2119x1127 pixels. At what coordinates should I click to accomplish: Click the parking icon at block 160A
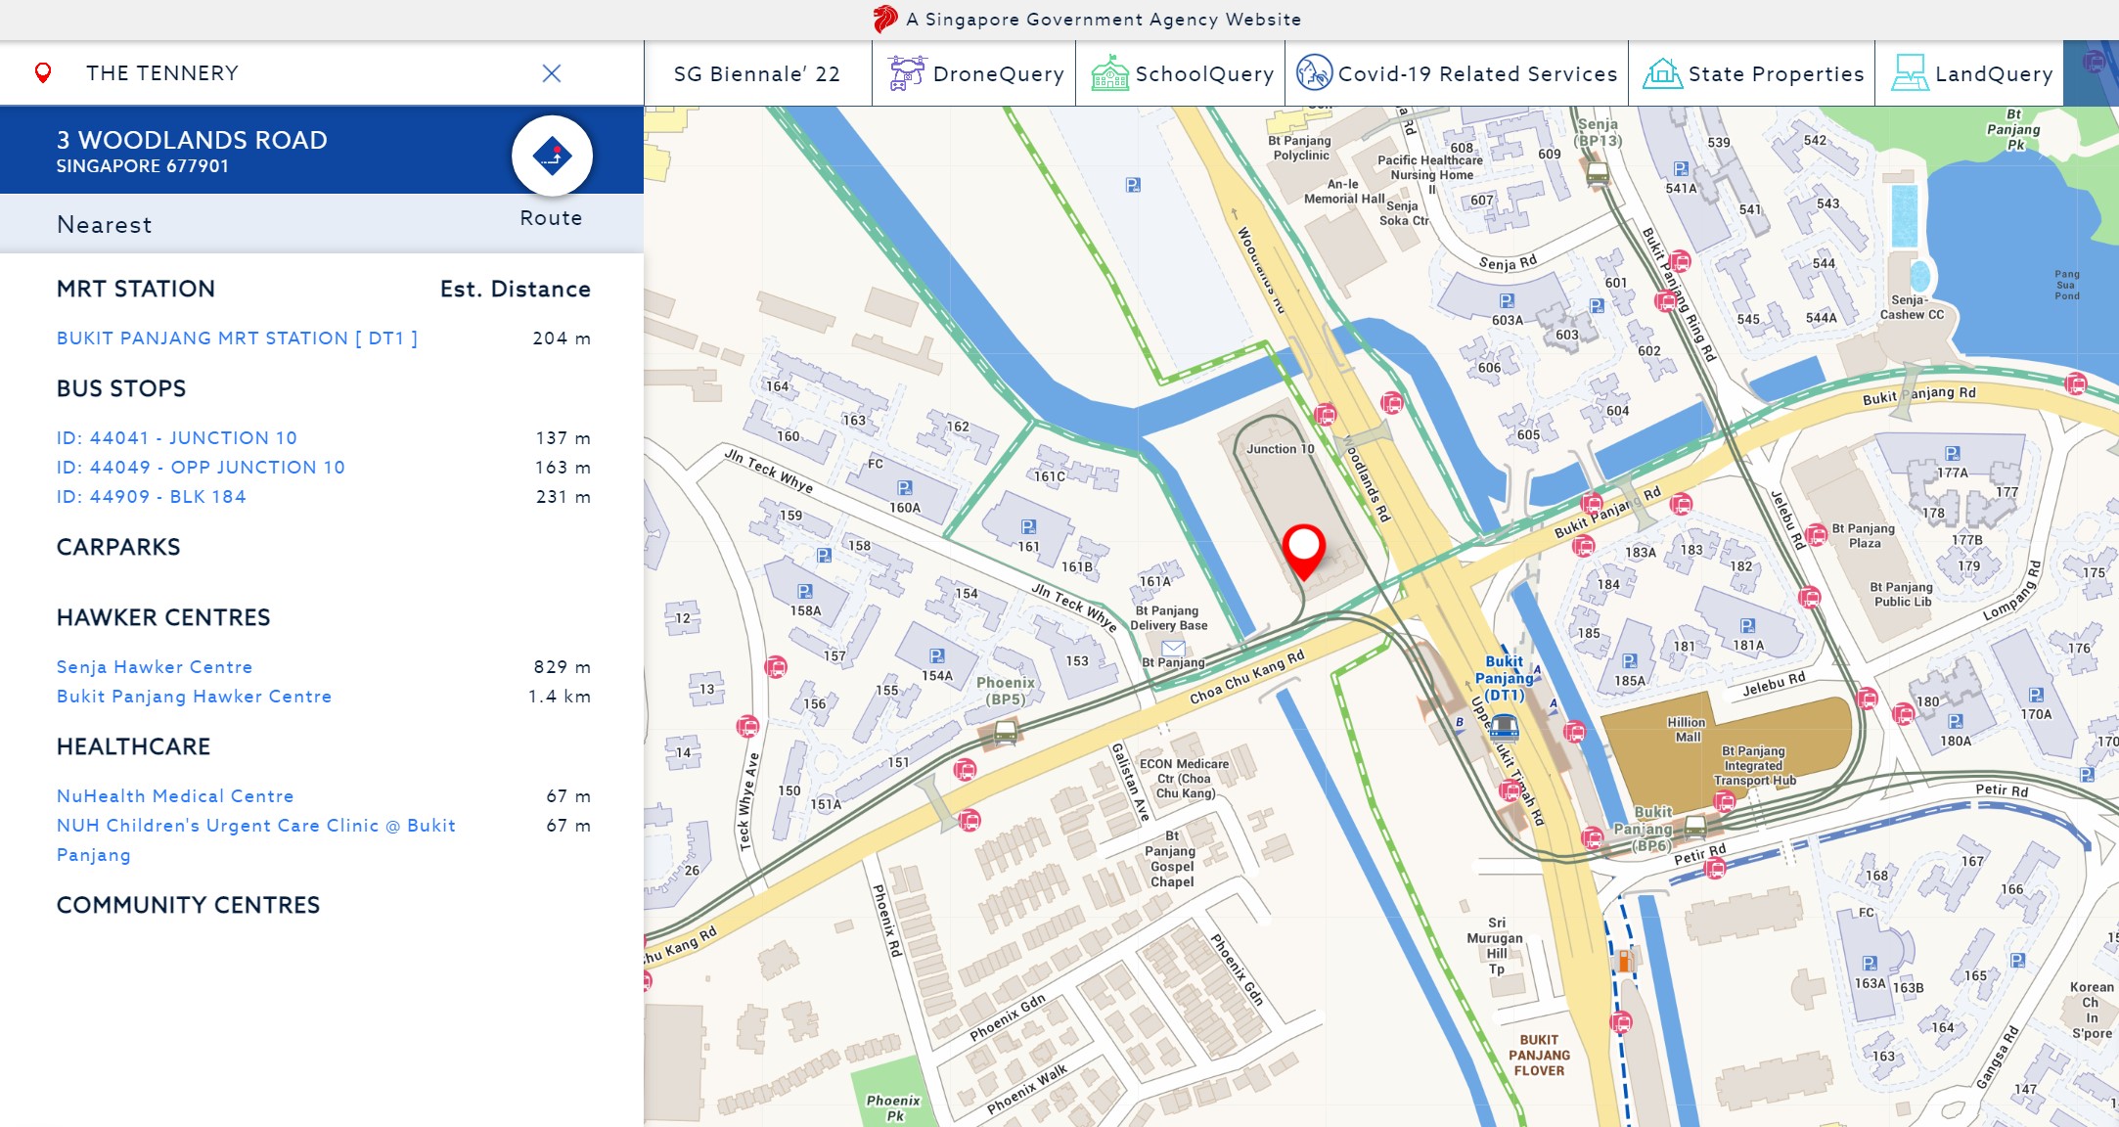tap(905, 487)
